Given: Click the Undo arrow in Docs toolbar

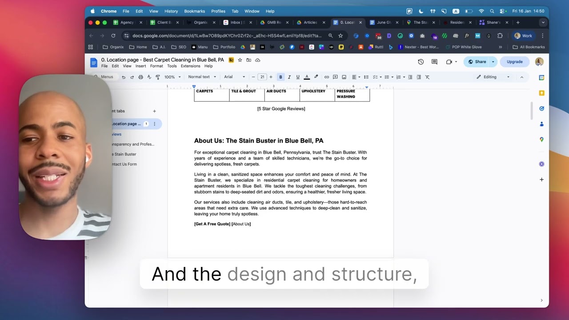Looking at the screenshot, I should coord(124,77).
